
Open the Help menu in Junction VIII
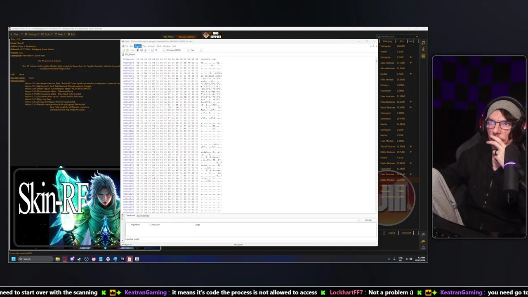[x=60, y=34]
